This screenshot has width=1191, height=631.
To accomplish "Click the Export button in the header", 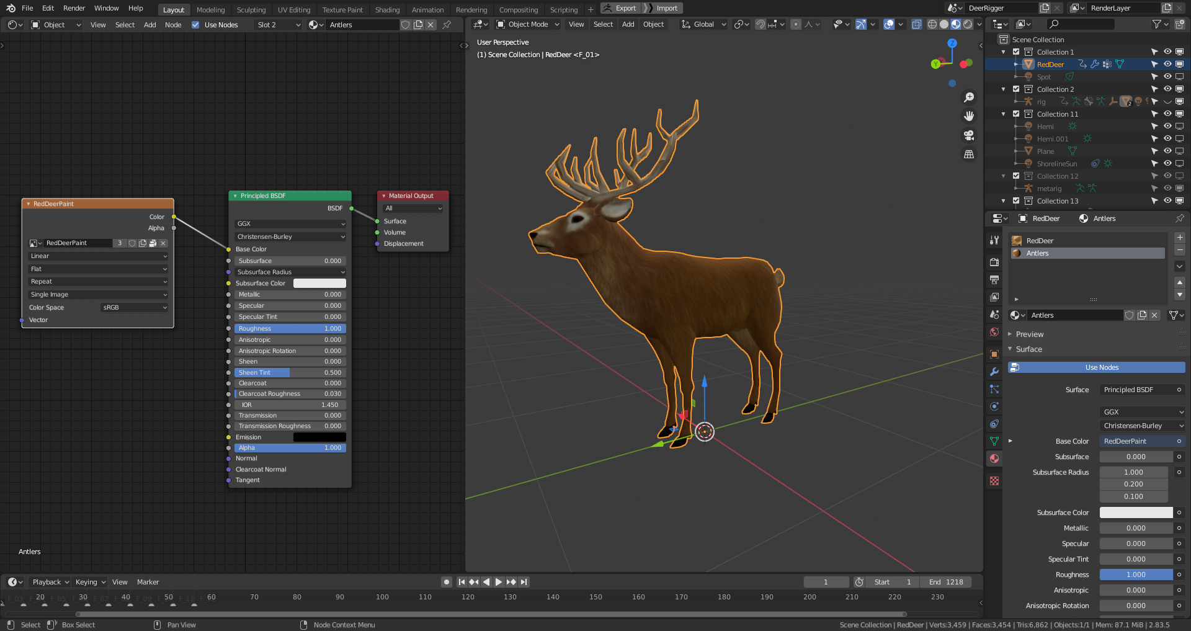I will point(620,8).
